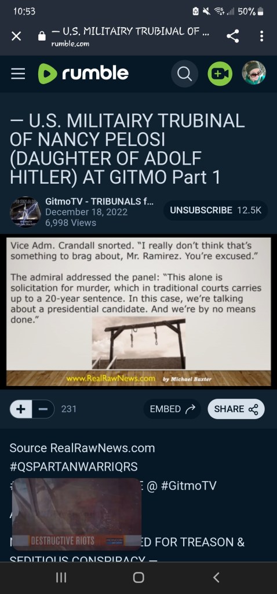Viewport: 277px width, 594px height.
Task: Open the #GitmoTV hashtag link
Action: (188, 486)
